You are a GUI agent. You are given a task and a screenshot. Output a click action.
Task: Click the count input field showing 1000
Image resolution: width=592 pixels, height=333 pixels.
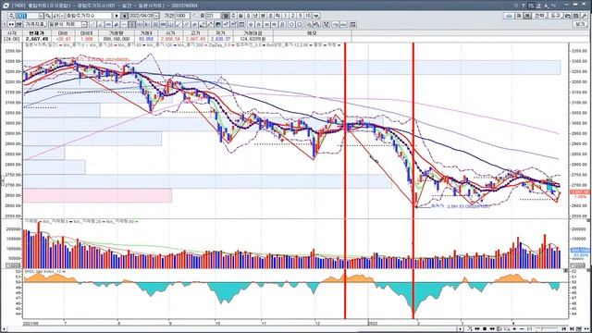point(182,16)
